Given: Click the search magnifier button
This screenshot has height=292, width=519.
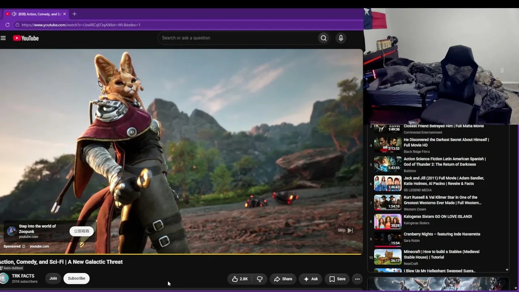Looking at the screenshot, I should [324, 38].
